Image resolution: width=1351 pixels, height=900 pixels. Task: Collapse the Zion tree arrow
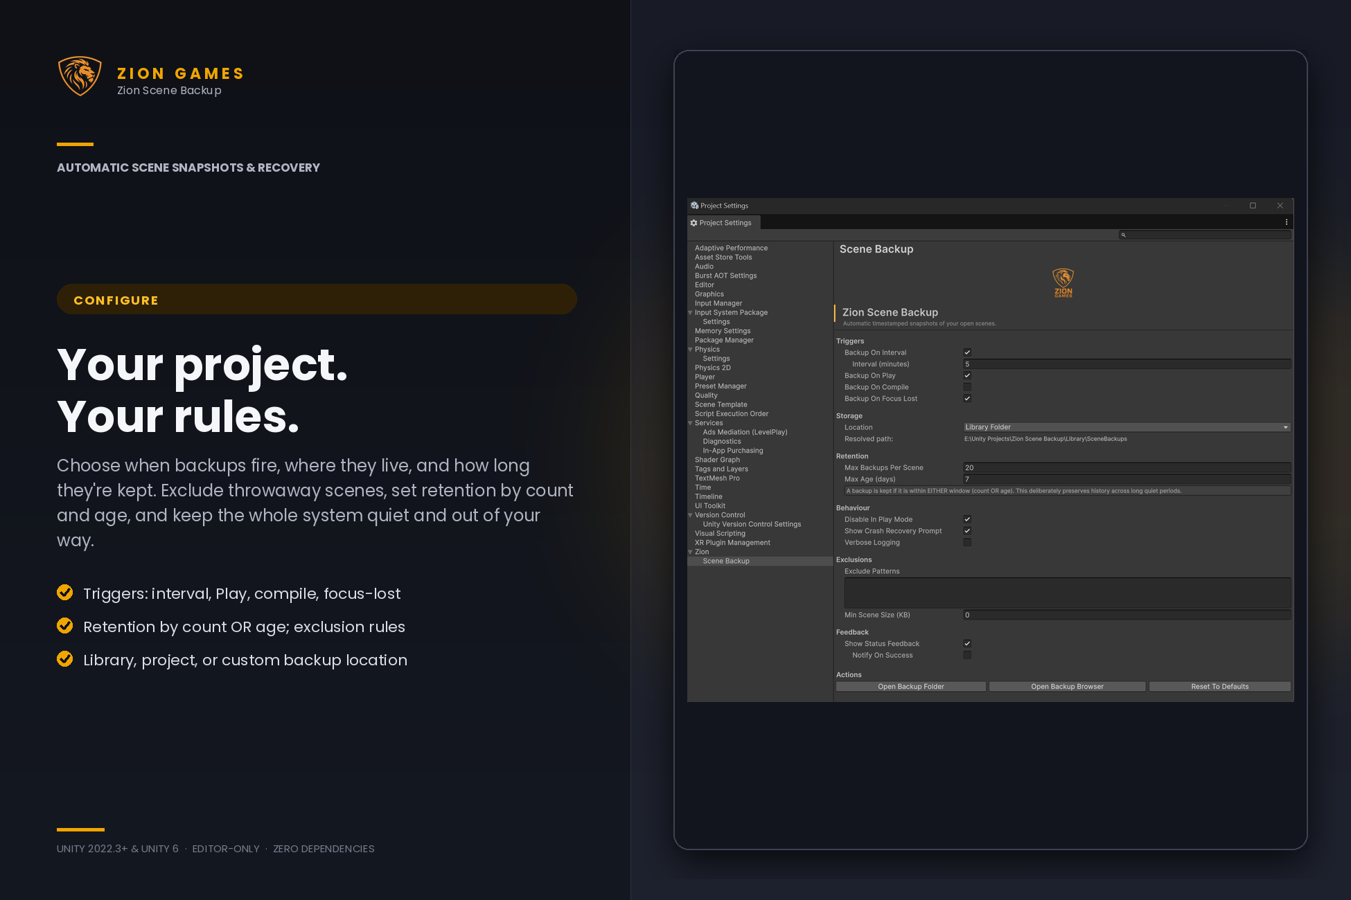coord(691,552)
